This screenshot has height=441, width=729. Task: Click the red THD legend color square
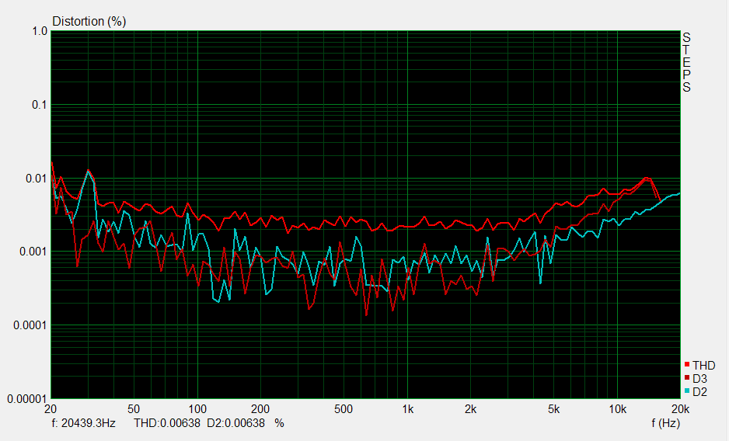click(687, 365)
